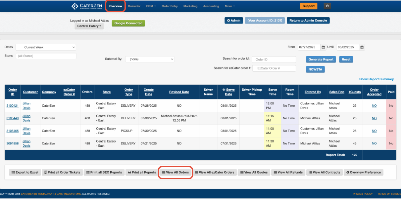401x199 pixels.
Task: Open the From date calendar icon
Action: 324,47
